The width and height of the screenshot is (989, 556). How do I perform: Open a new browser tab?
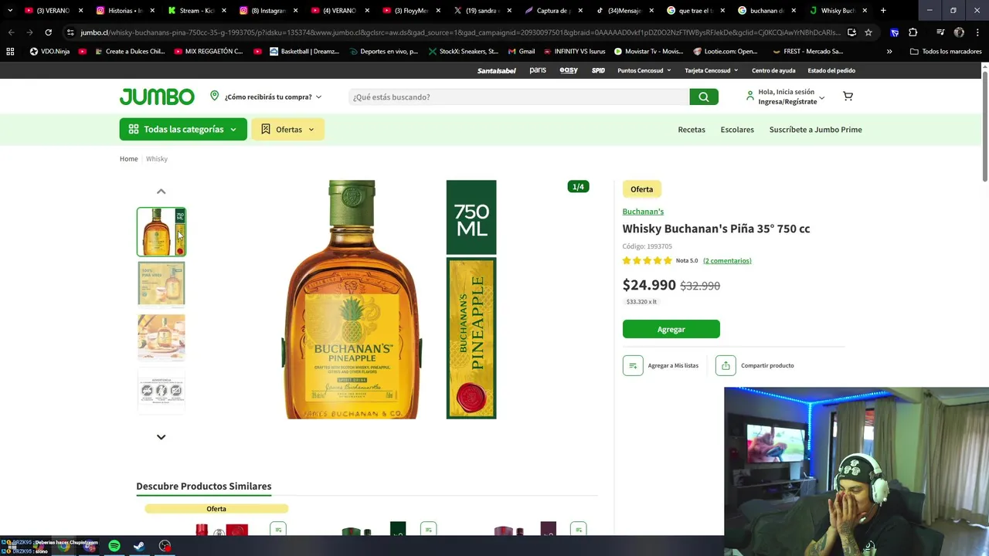[x=883, y=10]
